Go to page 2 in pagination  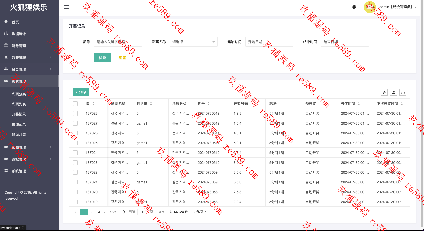92,212
